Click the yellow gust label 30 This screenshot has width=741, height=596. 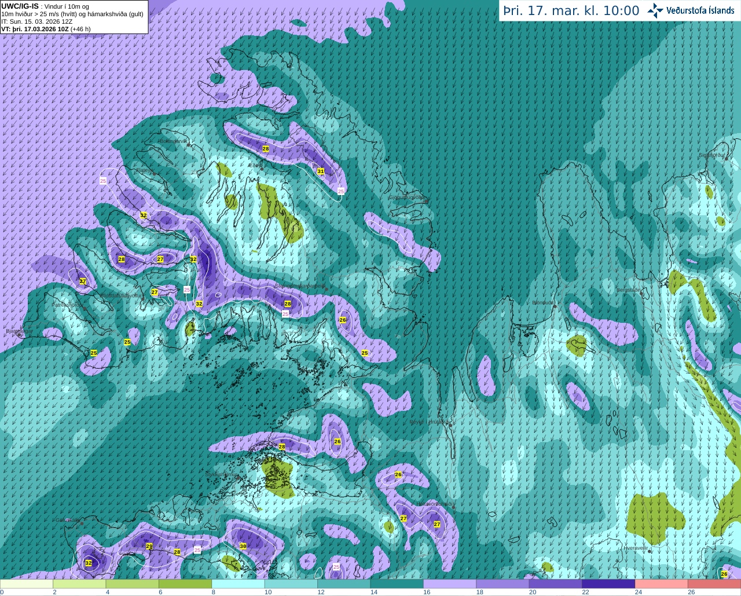point(243,546)
